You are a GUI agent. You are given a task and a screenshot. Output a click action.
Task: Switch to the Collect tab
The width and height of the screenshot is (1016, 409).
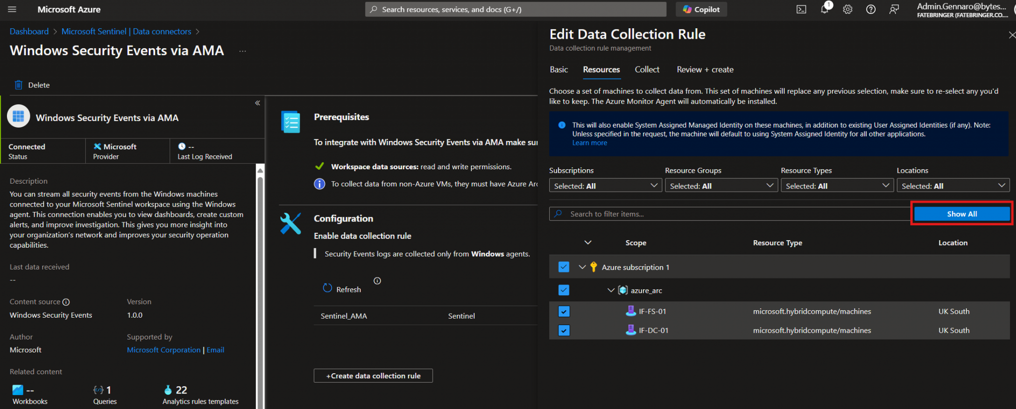click(647, 69)
